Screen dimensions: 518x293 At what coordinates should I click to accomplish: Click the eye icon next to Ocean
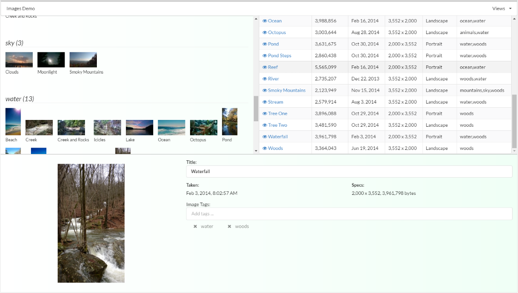(265, 20)
